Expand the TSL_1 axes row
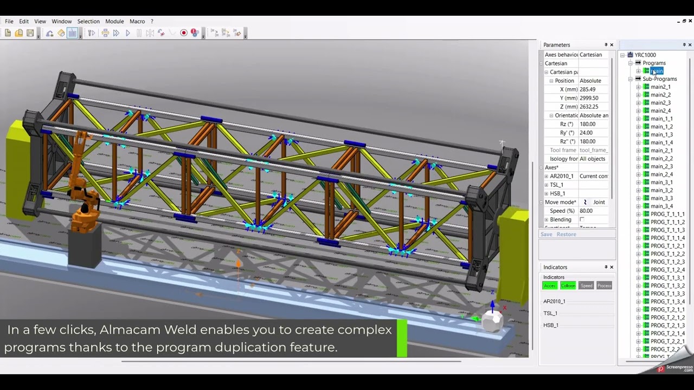The image size is (694, 390). [x=547, y=185]
